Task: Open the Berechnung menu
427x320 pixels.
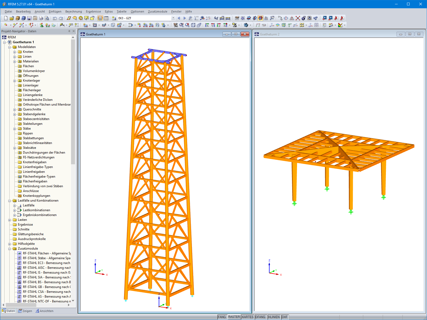Action: (x=73, y=11)
